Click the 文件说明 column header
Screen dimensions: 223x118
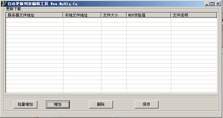click(194, 15)
